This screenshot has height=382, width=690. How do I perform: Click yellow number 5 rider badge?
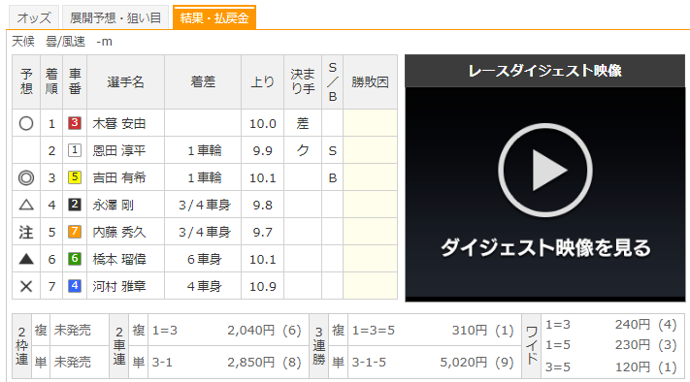(75, 177)
